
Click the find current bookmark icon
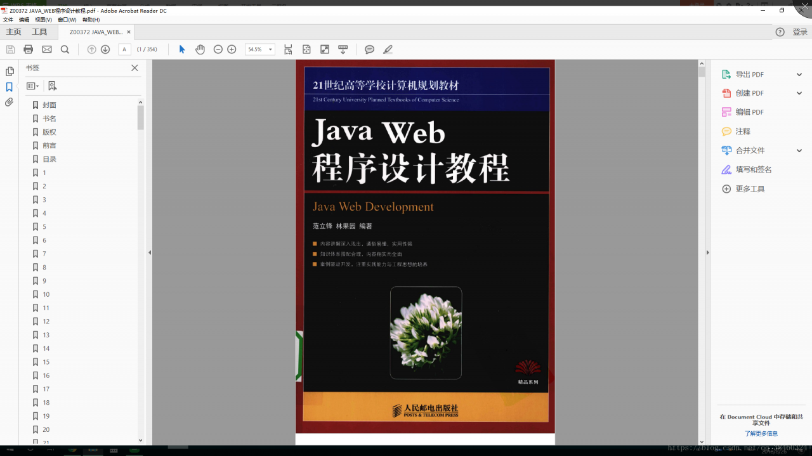tap(52, 86)
